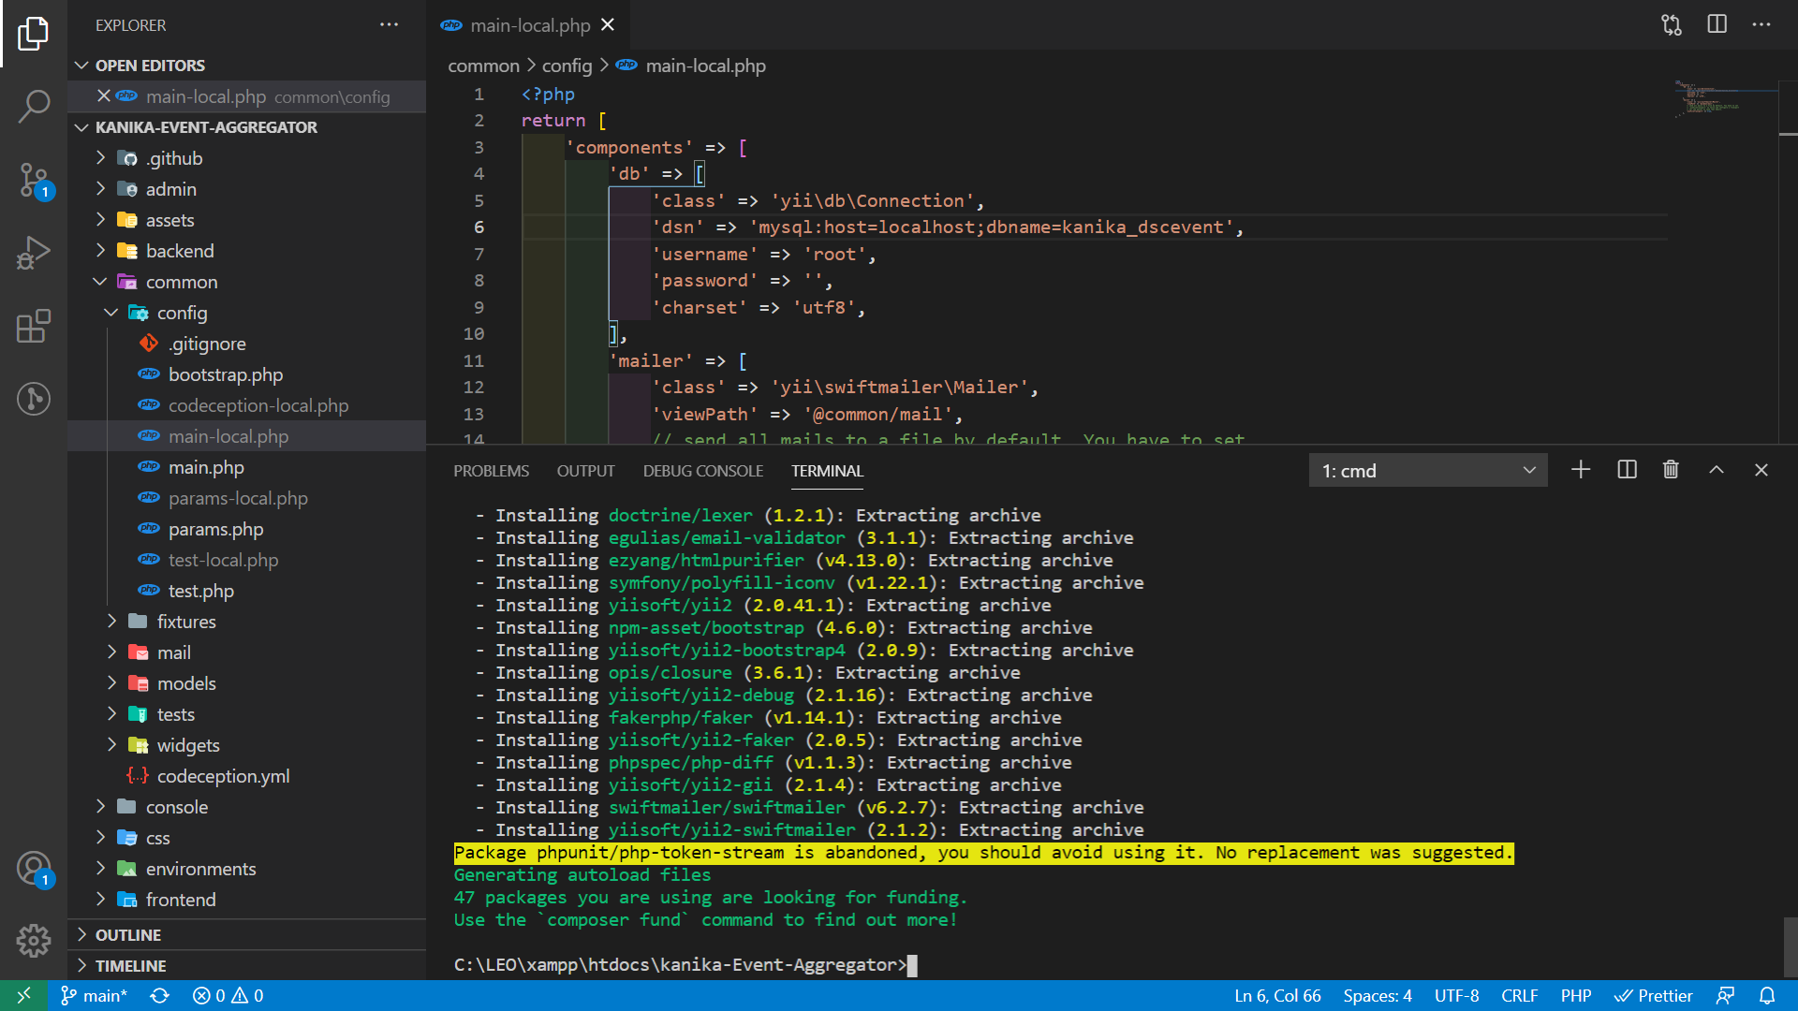Viewport: 1798px width, 1011px height.
Task: Collapse KANIKA-EVENT-AGGREGATOR section
Action: click(247, 127)
